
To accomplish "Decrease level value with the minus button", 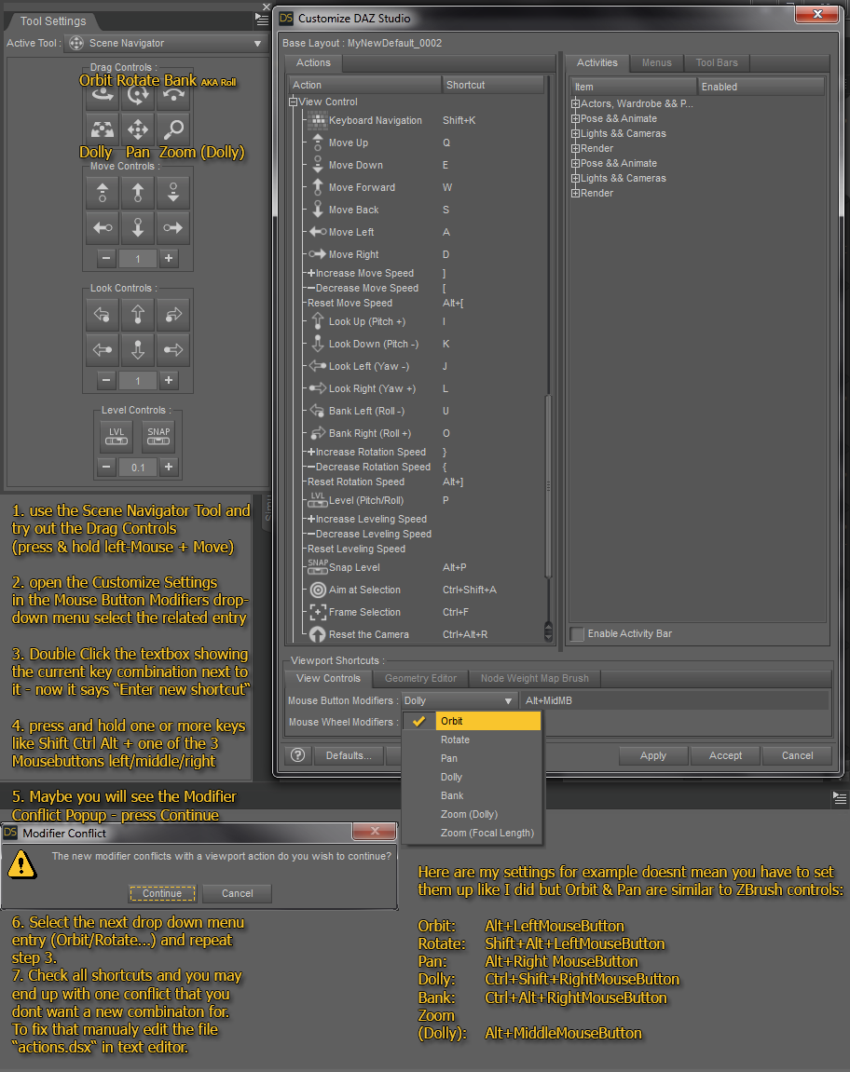I will [x=106, y=467].
